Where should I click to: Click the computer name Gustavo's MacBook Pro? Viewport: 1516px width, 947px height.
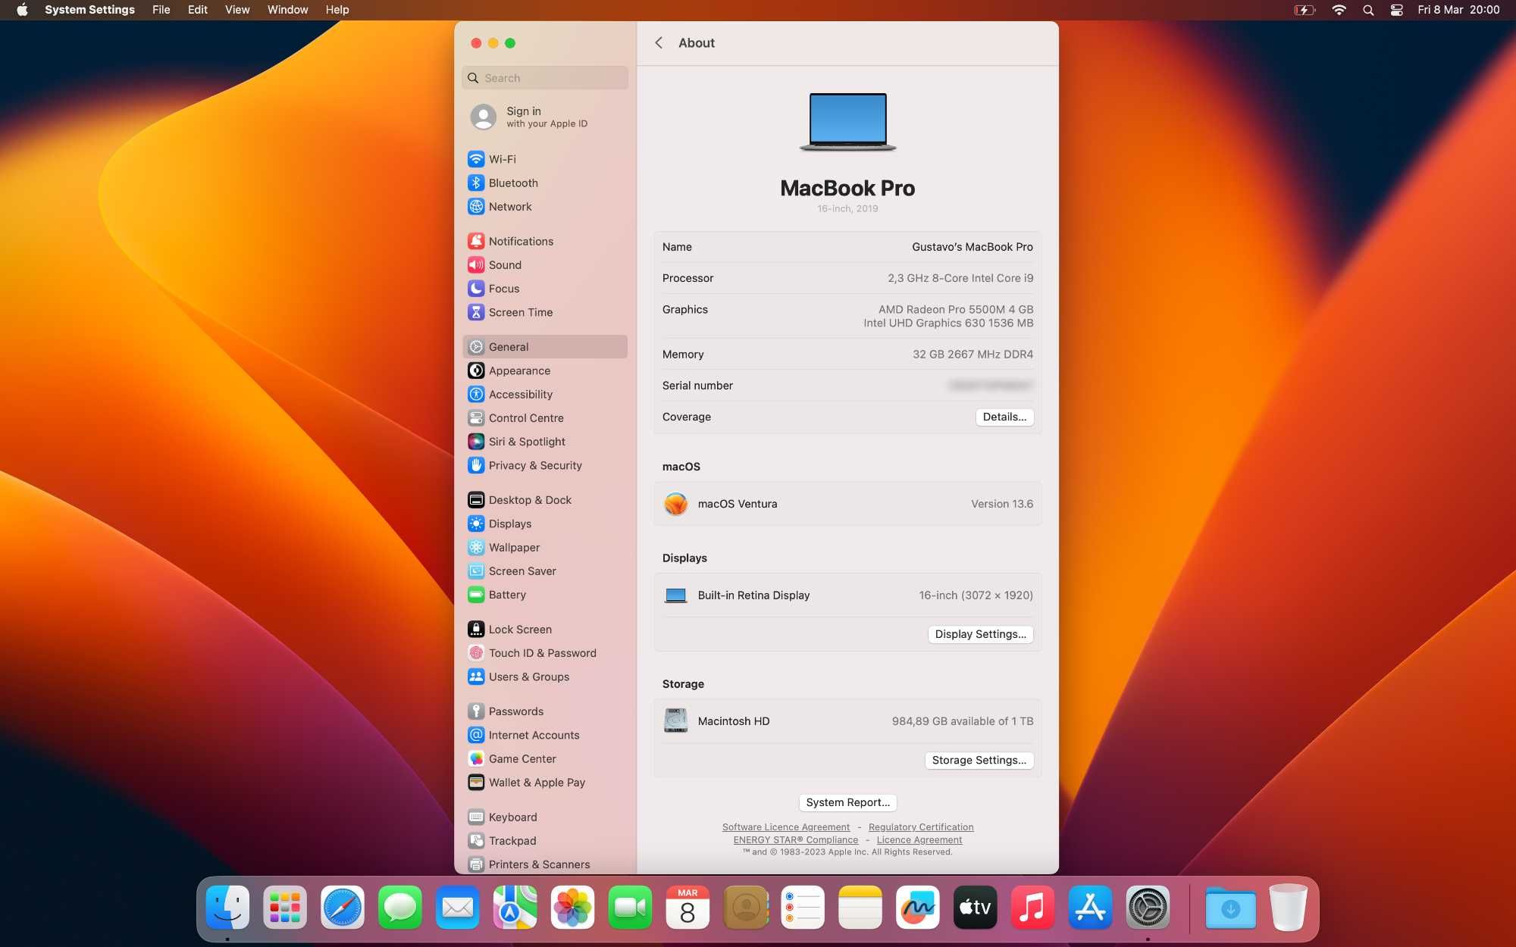[972, 247]
